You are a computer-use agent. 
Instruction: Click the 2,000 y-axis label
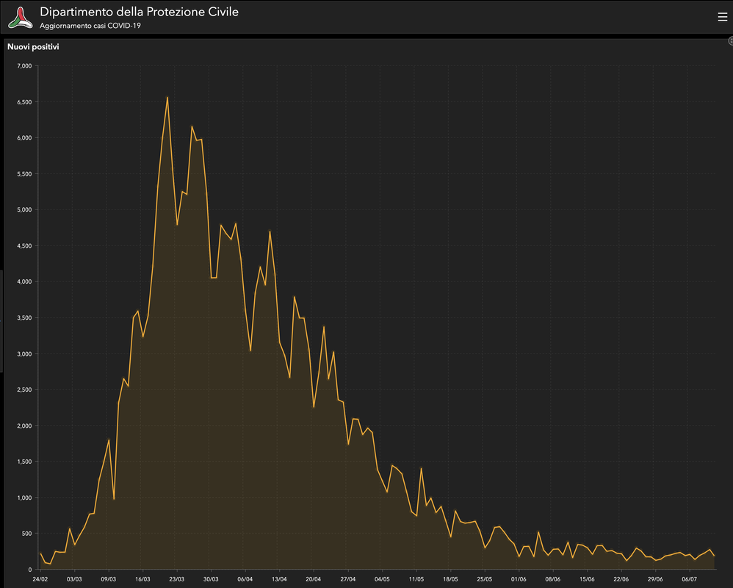24,426
